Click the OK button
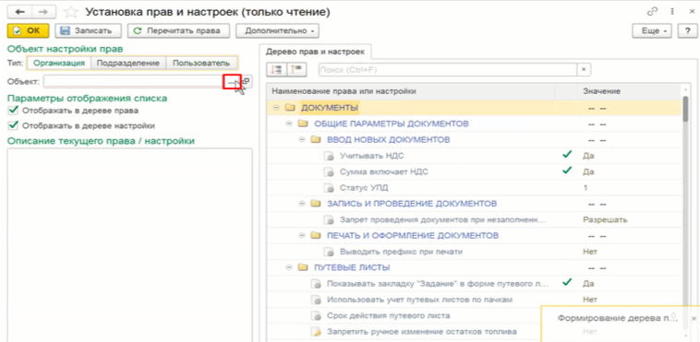700x342 pixels. coord(28,31)
